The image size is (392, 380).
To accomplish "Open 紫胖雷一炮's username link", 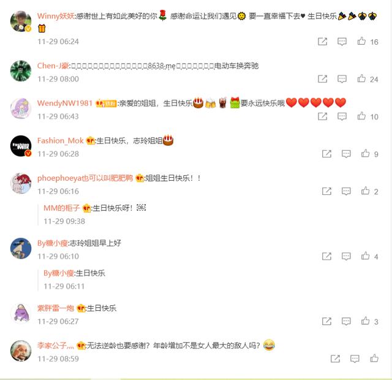I will 56,308.
